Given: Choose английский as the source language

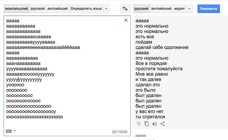Looking at the screenshot, I should tap(58, 9).
